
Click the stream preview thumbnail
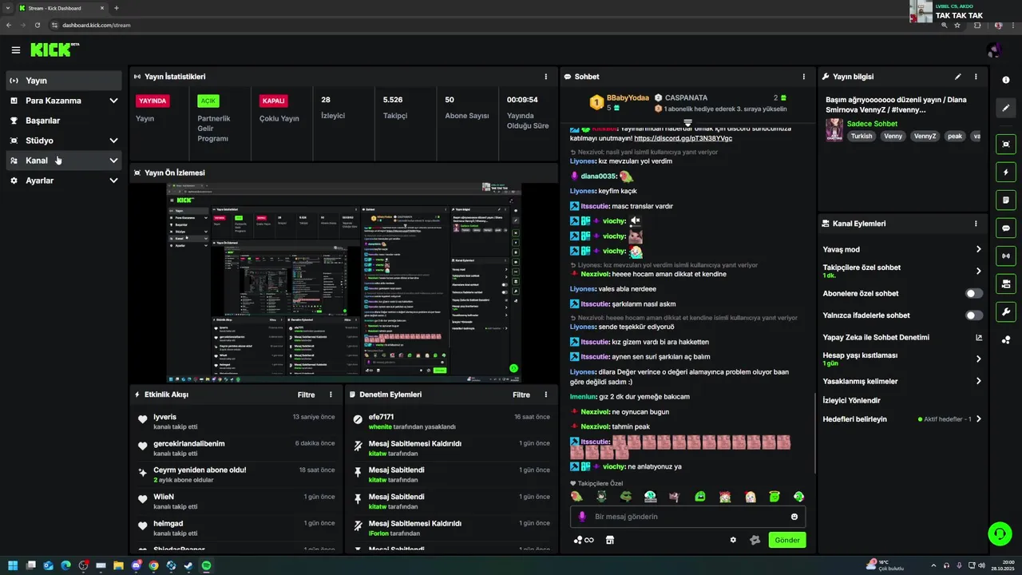[343, 283]
